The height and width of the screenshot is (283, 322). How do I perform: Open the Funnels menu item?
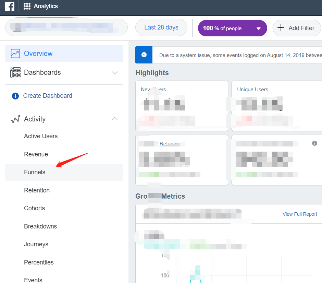(x=64, y=172)
